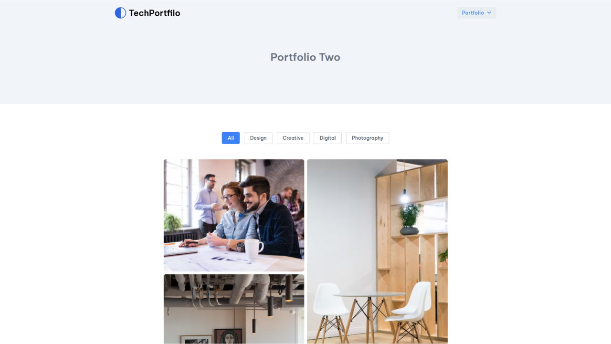The height and width of the screenshot is (344, 611).
Task: Click the TechPortfilo brand name text
Action: [155, 13]
